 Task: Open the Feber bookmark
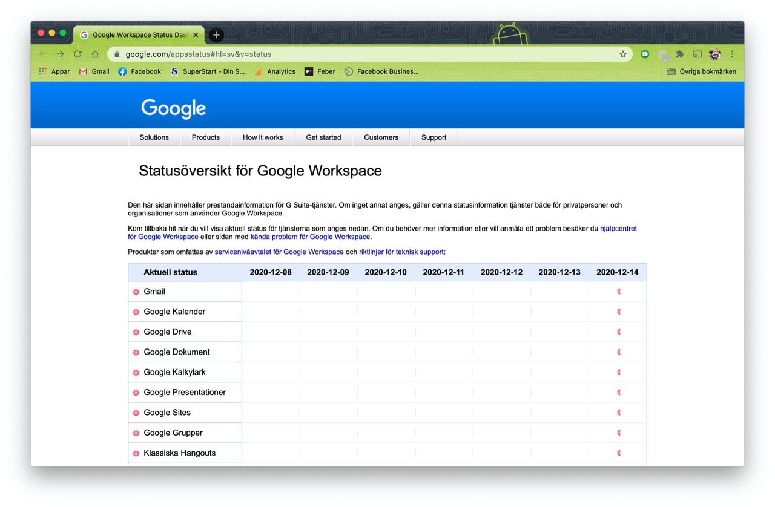click(x=320, y=71)
